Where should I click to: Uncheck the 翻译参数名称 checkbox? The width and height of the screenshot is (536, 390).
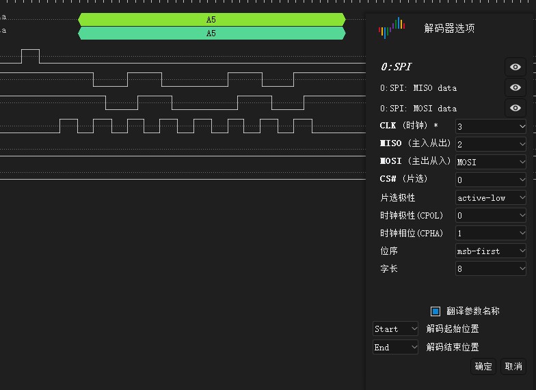pos(435,311)
